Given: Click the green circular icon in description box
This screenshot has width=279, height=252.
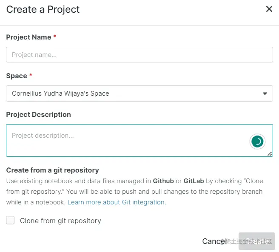Looking at the screenshot, I should tap(257, 142).
